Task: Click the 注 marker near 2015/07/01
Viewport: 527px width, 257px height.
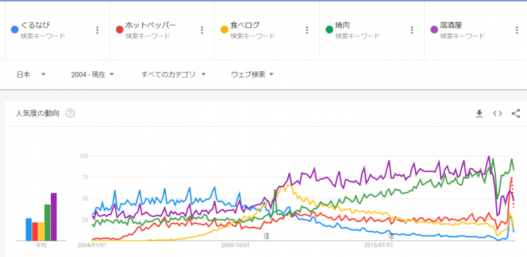Action: coord(391,236)
